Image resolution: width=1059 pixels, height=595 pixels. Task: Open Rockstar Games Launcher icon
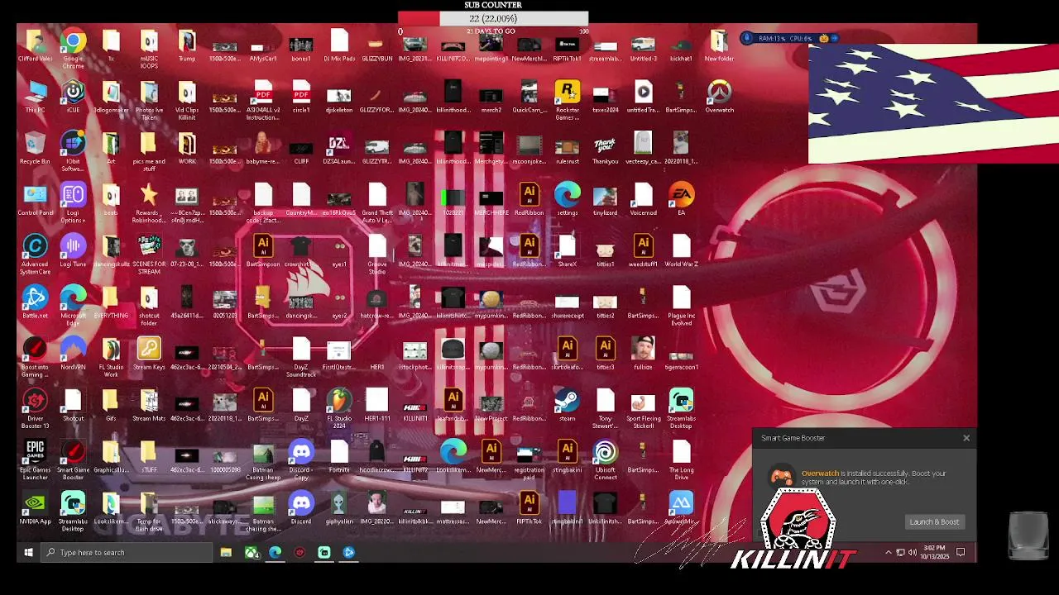tap(568, 100)
